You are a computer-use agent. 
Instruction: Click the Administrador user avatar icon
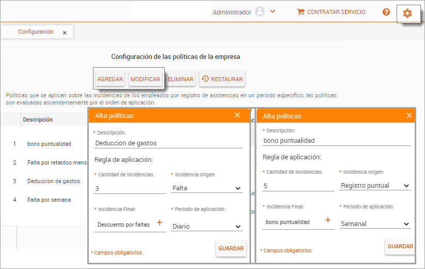tap(259, 12)
